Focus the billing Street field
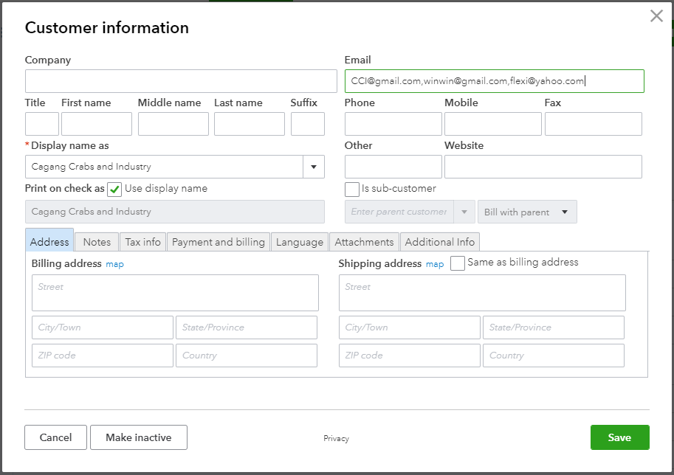The image size is (674, 475). click(175, 293)
